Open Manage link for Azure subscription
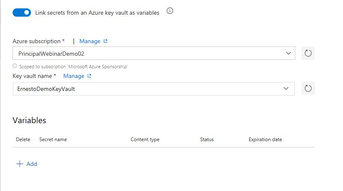This screenshot has height=191, width=343. tap(90, 41)
